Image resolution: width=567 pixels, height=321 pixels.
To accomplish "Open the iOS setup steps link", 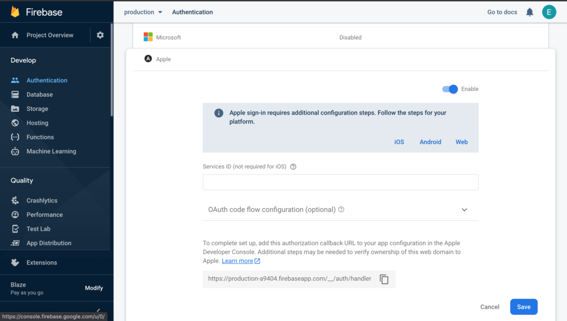I will tap(399, 142).
